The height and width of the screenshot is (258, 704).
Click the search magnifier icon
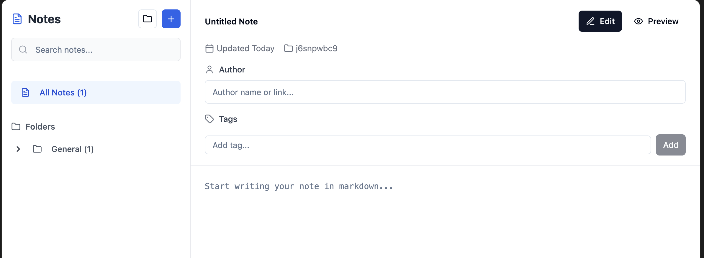coord(23,49)
